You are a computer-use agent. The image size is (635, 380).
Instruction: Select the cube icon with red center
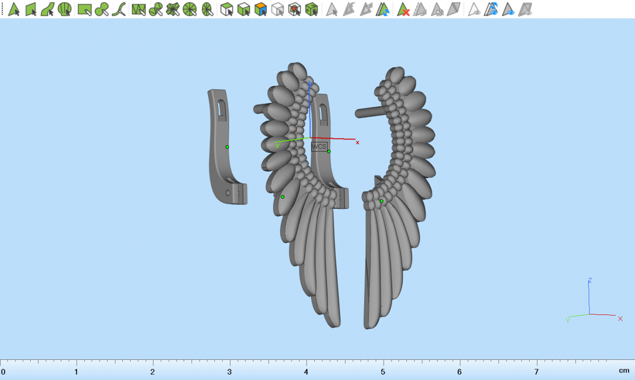[294, 9]
